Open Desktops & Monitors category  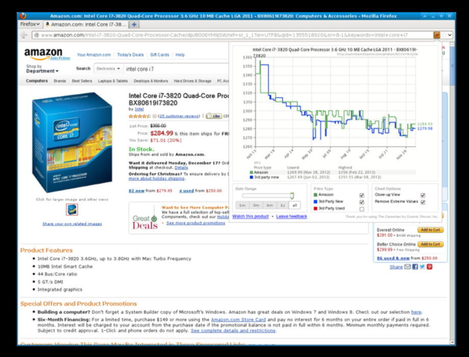point(151,81)
